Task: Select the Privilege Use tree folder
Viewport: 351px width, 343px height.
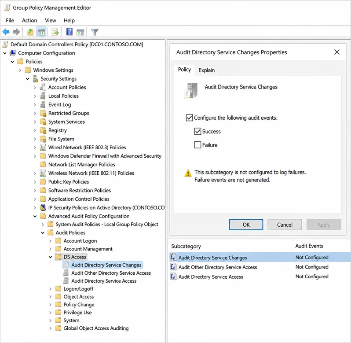Action: [77, 312]
